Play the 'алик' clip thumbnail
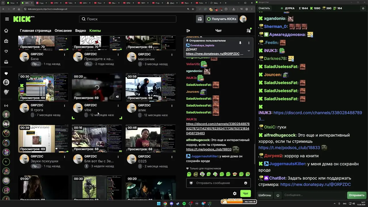Viewport: 368px width, 207px height. coord(150,87)
